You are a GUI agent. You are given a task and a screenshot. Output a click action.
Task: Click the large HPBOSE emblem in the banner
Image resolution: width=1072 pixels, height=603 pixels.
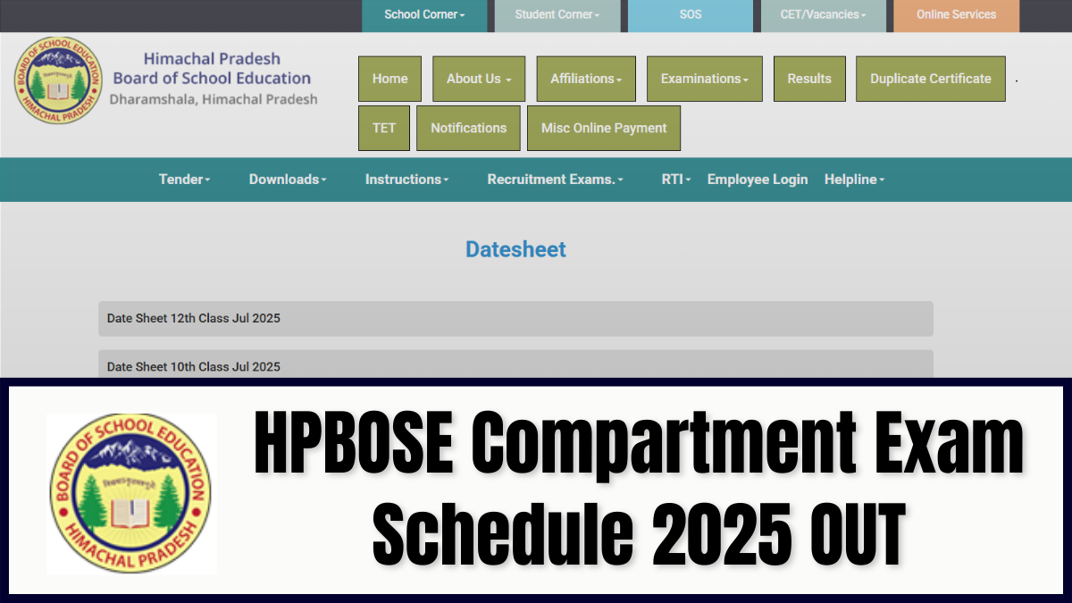pos(130,493)
